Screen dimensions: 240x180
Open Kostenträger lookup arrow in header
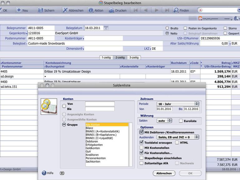click(84, 39)
